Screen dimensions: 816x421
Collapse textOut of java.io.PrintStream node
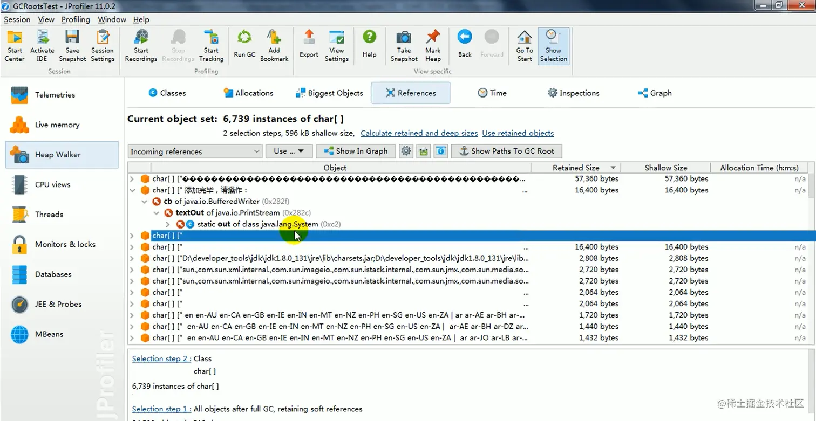[156, 213]
